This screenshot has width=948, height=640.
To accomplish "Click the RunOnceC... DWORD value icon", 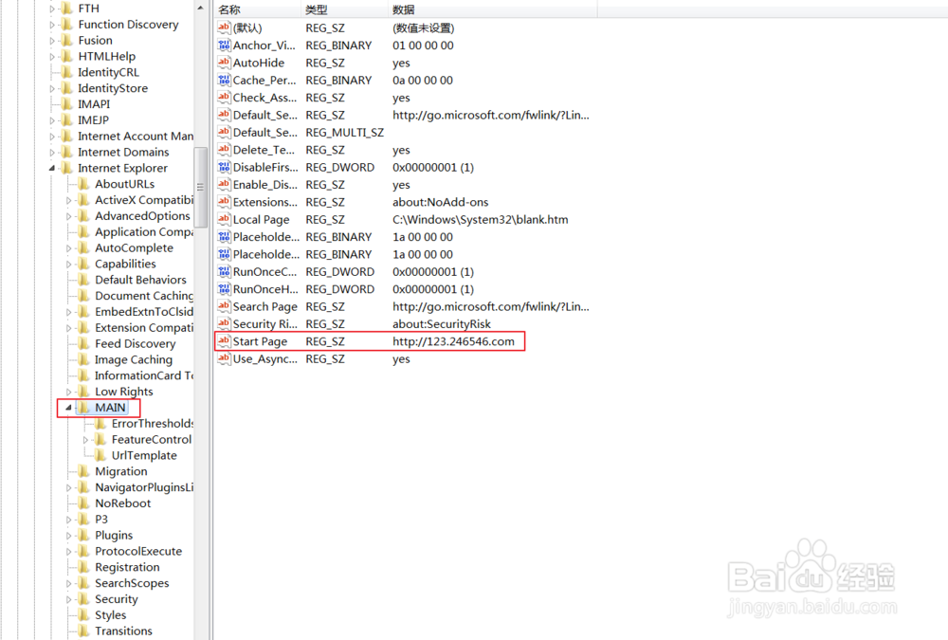I will pyautogui.click(x=224, y=271).
